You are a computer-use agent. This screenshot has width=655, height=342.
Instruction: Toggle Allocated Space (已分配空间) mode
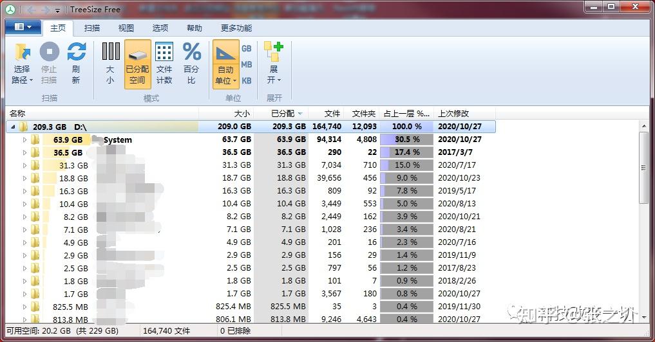click(x=137, y=64)
